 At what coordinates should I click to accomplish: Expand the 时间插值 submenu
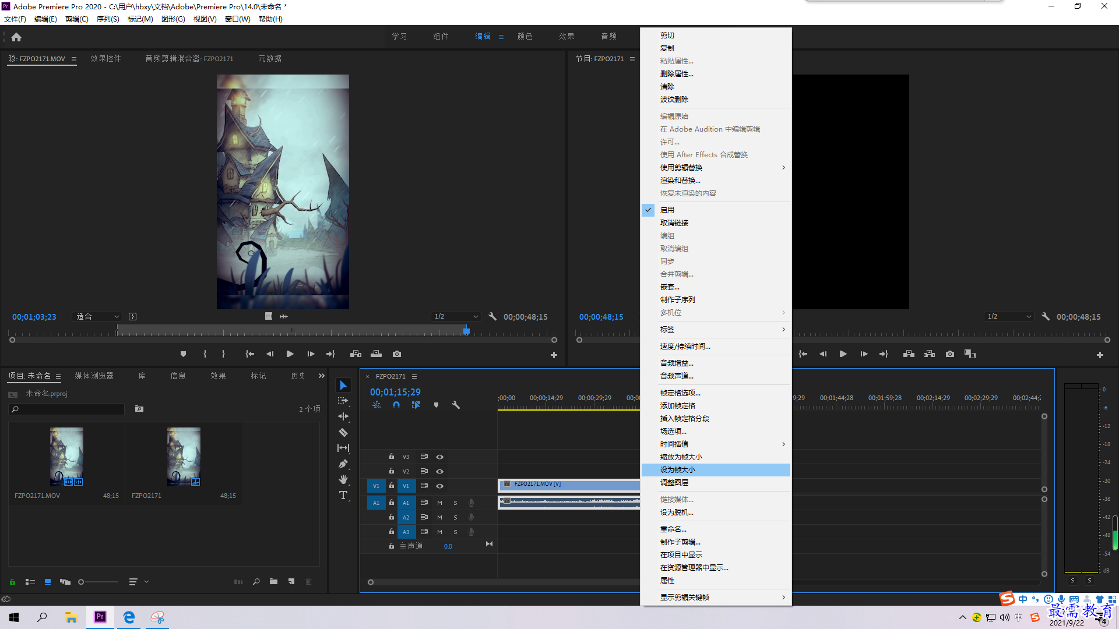pyautogui.click(x=716, y=444)
